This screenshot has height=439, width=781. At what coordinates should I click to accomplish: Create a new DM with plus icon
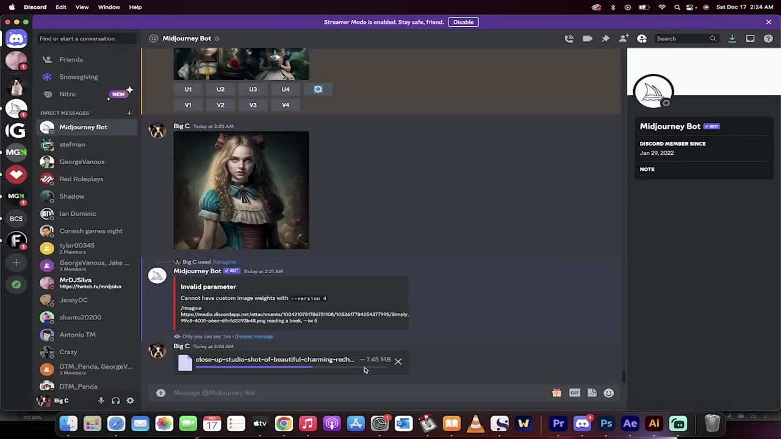129,113
